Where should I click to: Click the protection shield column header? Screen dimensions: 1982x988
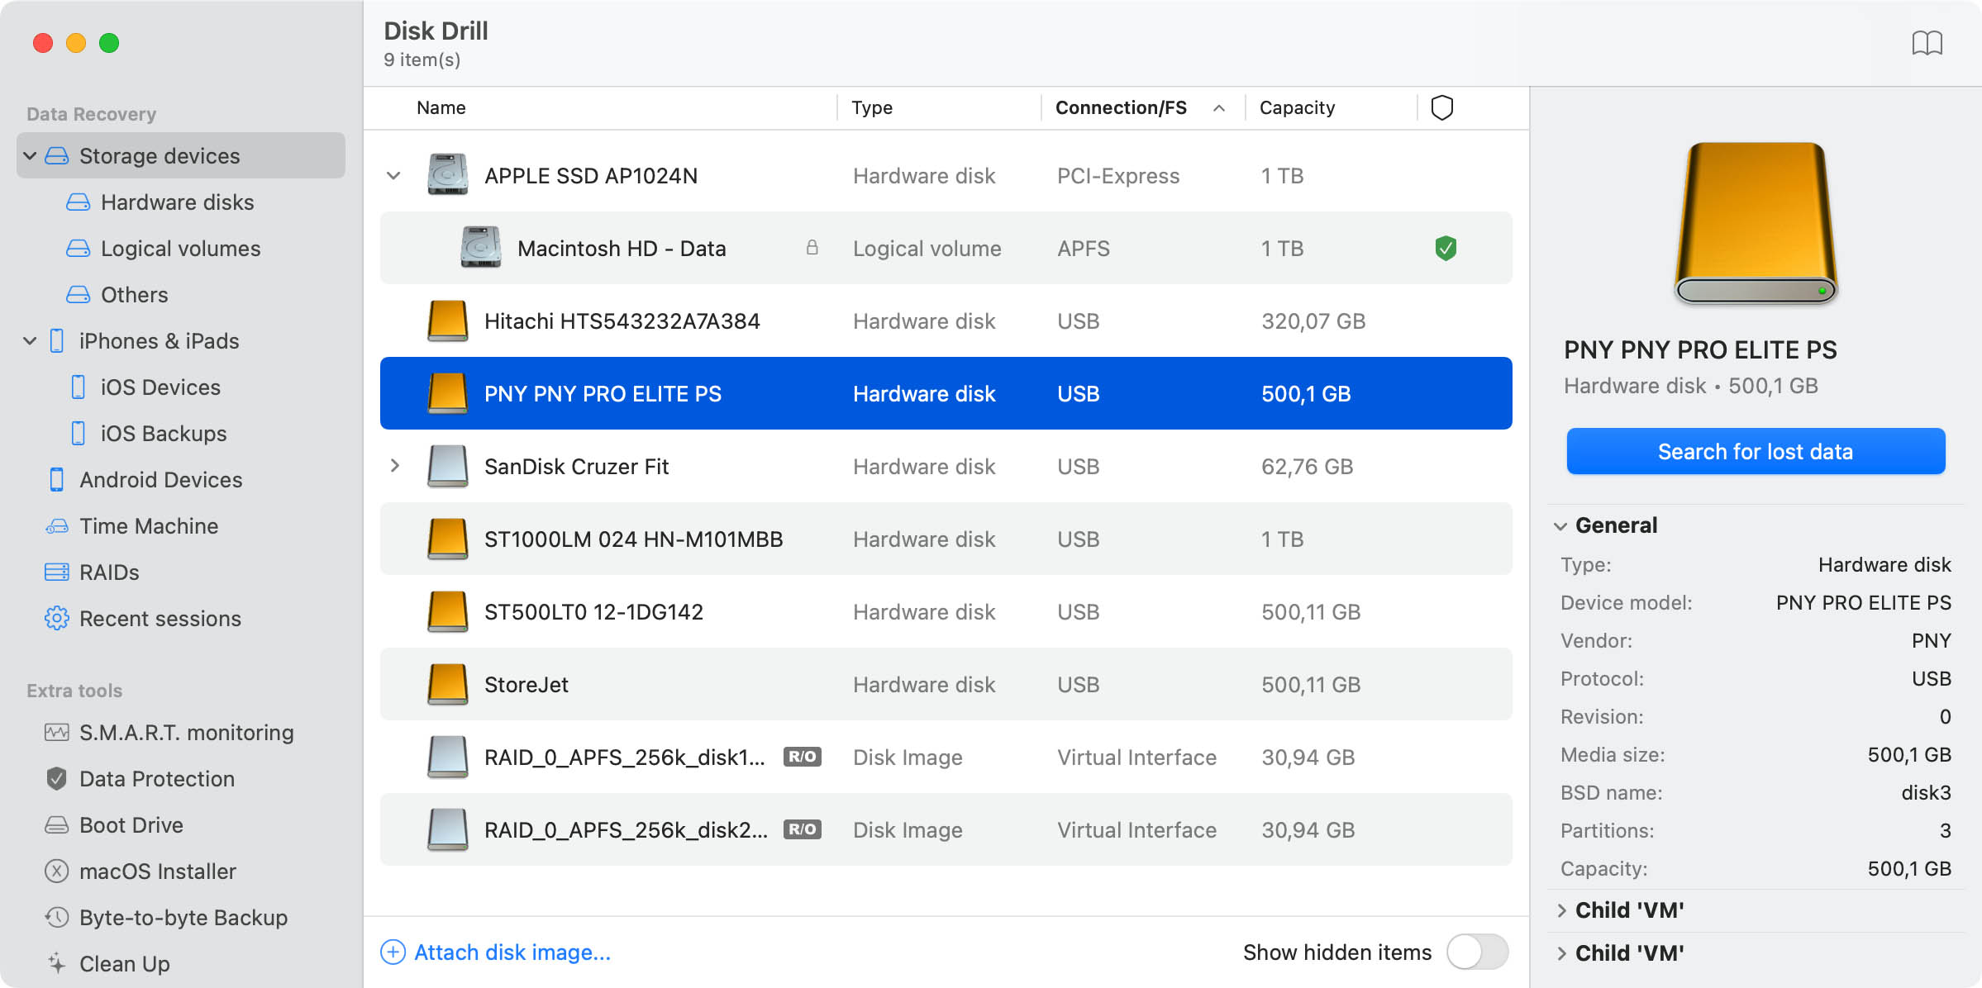(x=1441, y=107)
